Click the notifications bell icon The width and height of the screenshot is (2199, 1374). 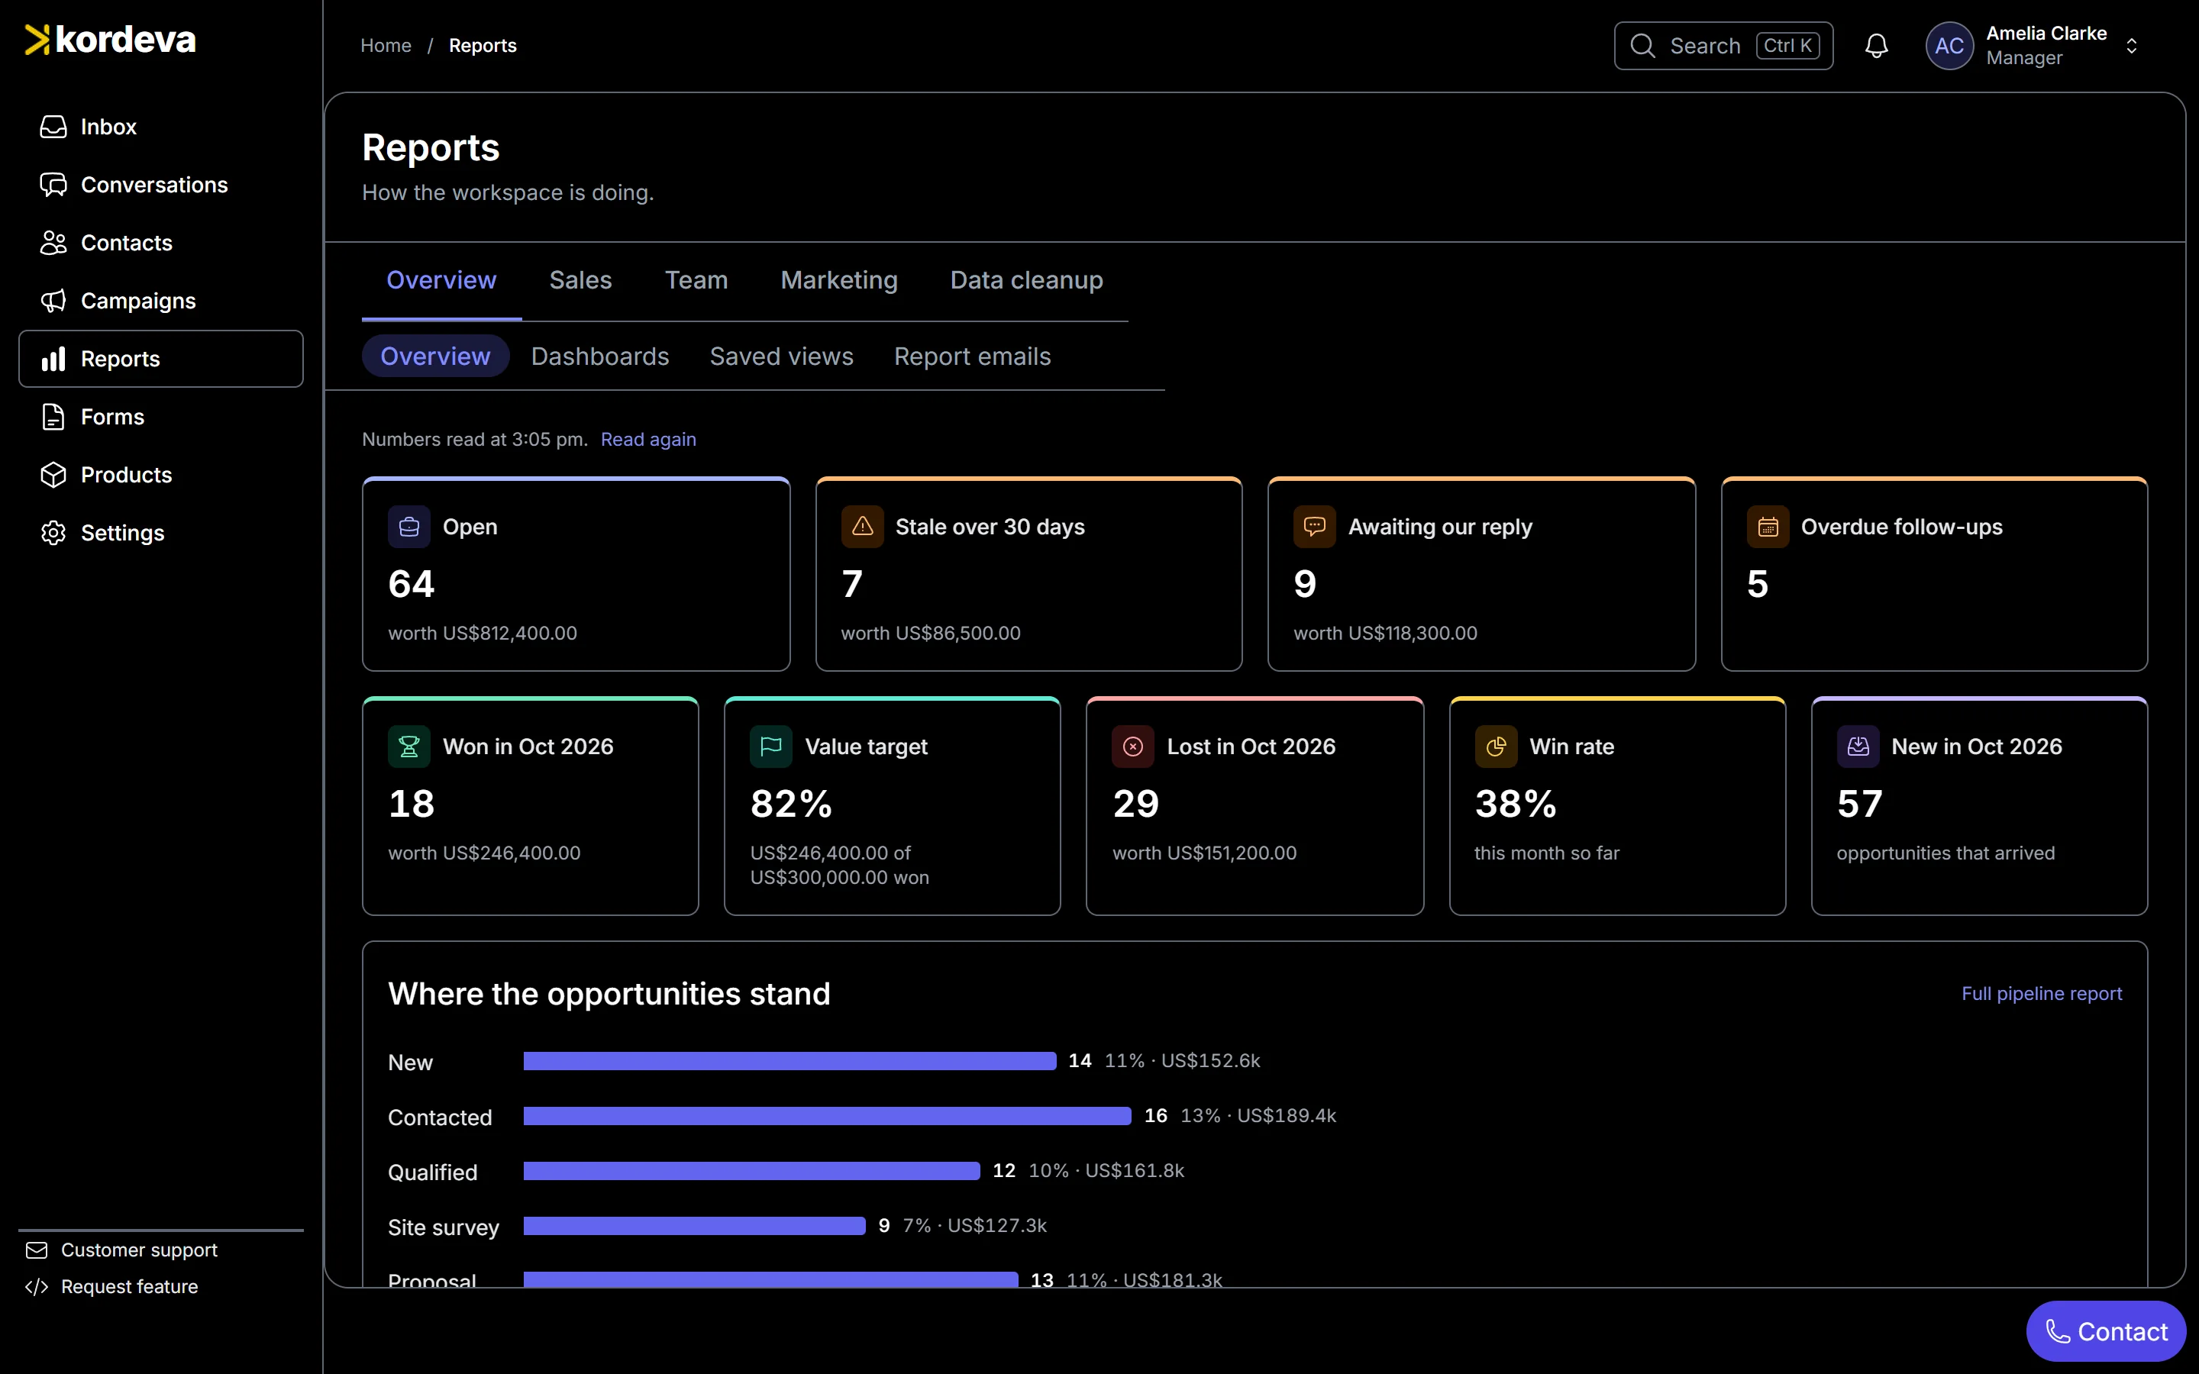point(1877,46)
